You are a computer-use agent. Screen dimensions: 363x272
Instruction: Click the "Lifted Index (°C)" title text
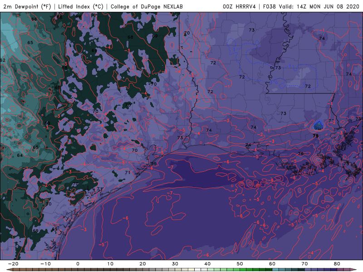pyautogui.click(x=81, y=6)
